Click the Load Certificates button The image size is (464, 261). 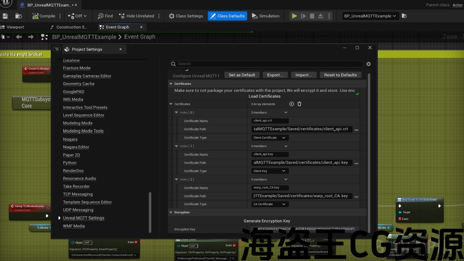[264, 96]
